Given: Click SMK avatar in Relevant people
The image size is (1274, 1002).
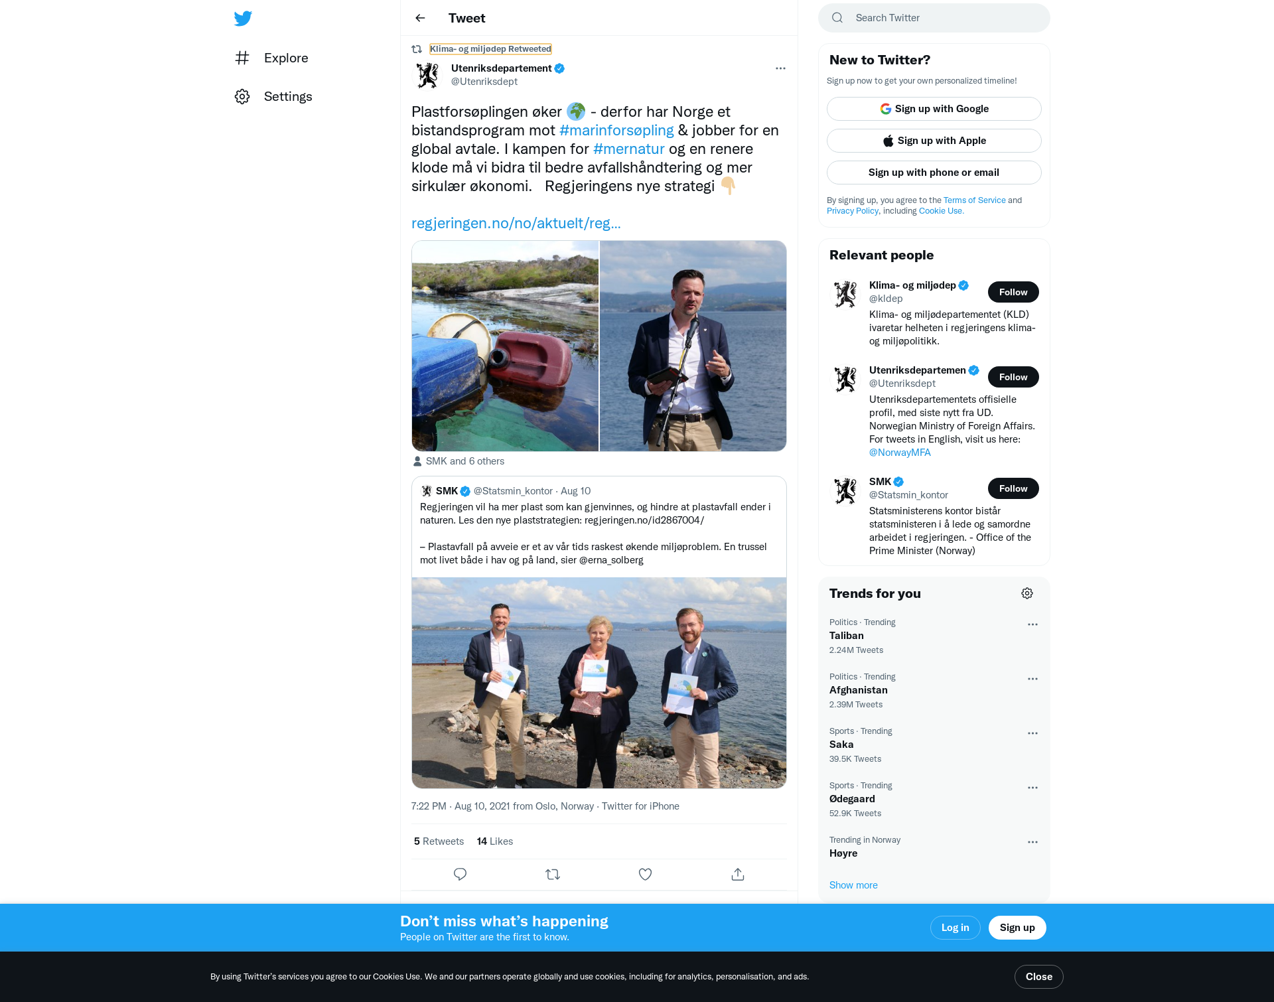Looking at the screenshot, I should 845,491.
